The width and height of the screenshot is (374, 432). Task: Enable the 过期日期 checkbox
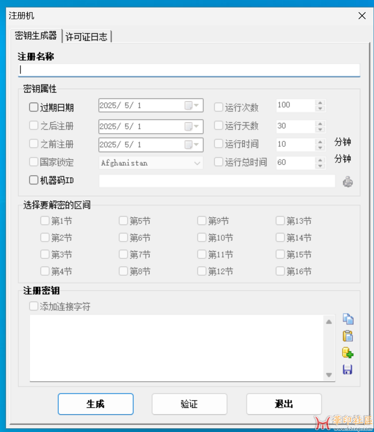34,107
